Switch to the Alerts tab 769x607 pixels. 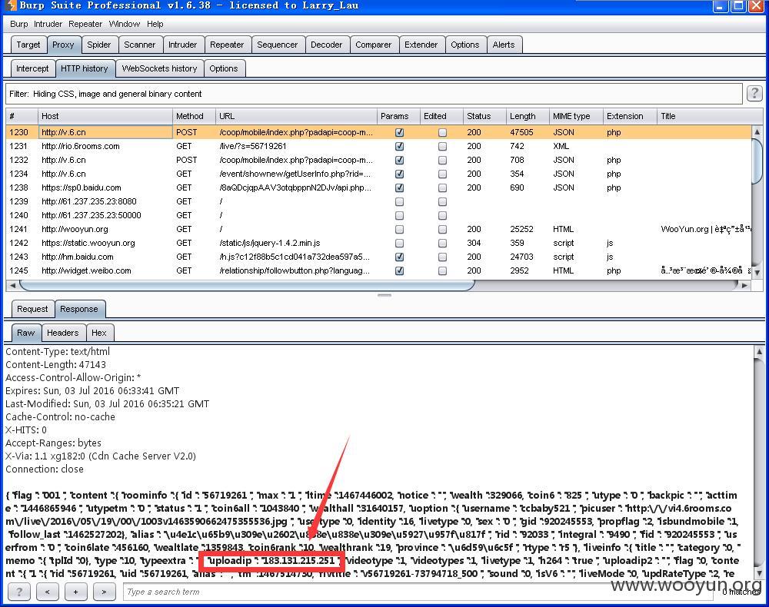click(504, 45)
